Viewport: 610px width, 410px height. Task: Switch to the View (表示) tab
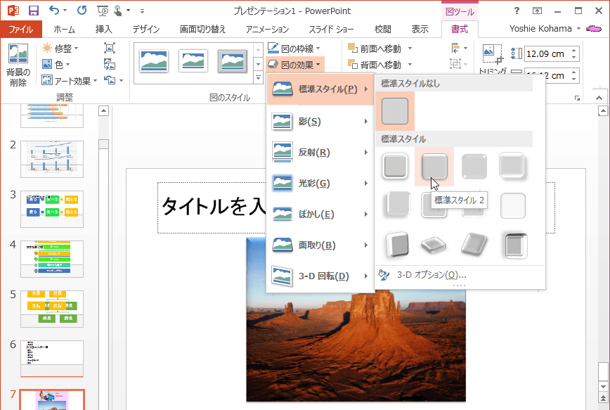[420, 30]
